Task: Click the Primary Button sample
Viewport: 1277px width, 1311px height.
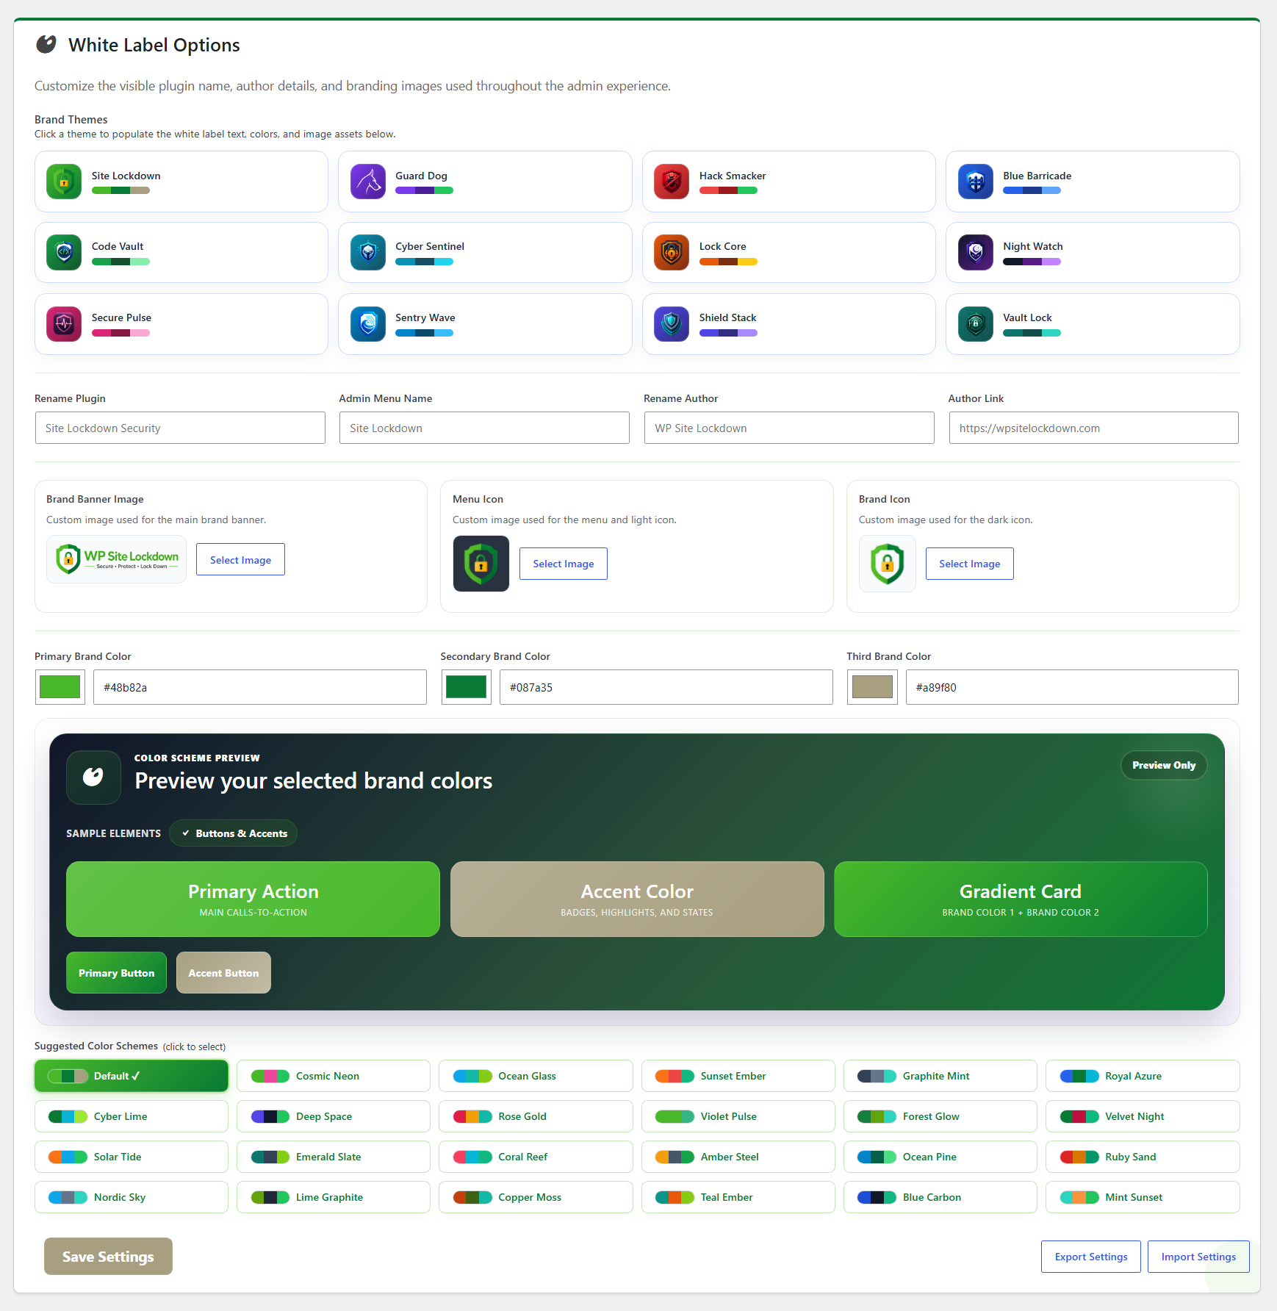Action: click(x=116, y=972)
